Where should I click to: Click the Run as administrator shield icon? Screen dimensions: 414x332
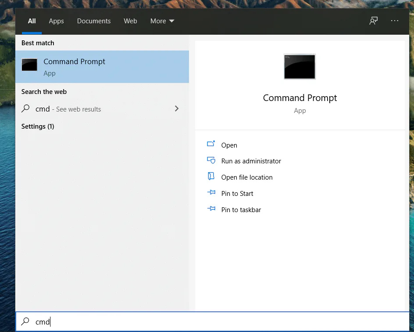[211, 160]
